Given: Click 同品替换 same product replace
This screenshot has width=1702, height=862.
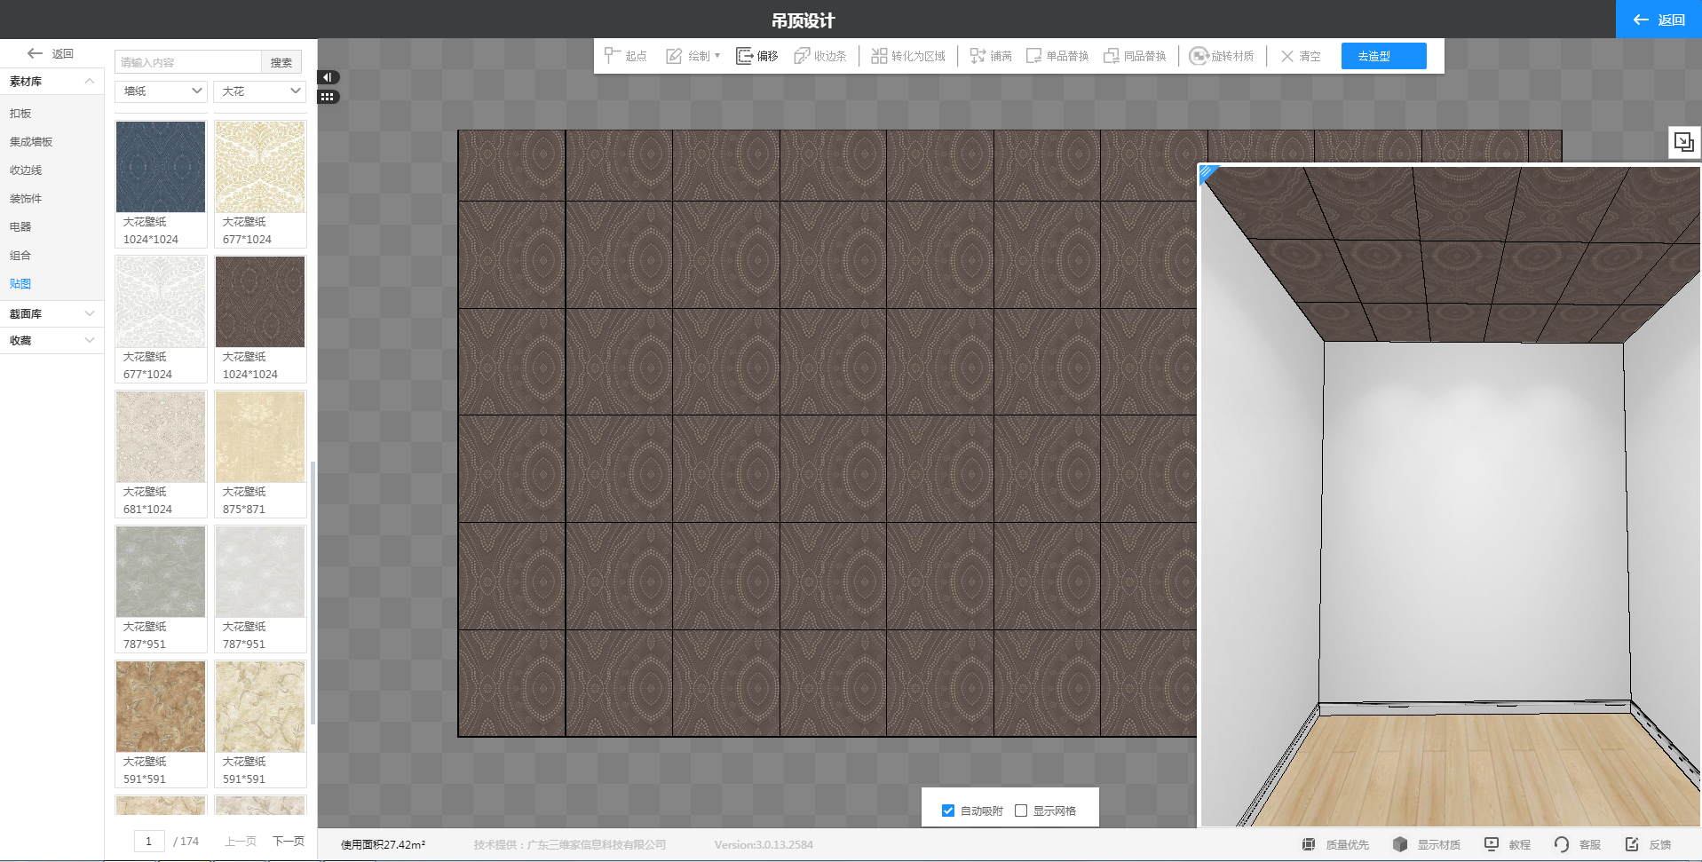Looking at the screenshot, I should point(1135,56).
